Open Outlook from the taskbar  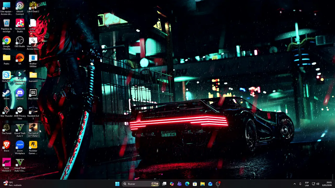pos(210,184)
